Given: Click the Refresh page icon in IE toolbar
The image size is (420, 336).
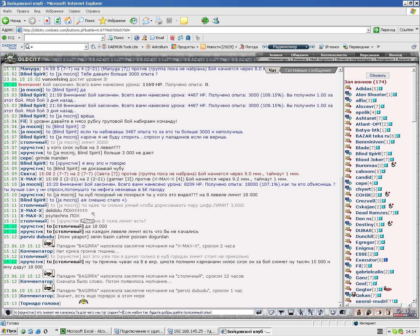Looking at the screenshot, I should (x=57, y=21).
